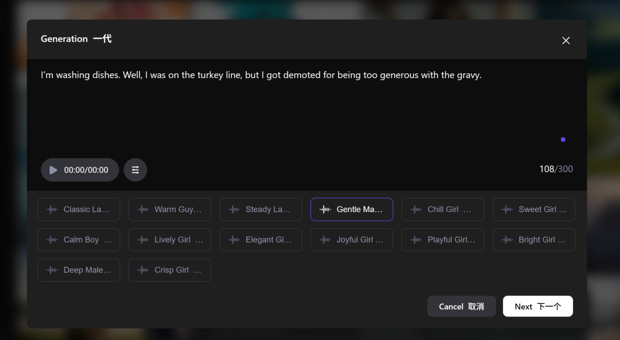Select the Steady La... voice

[x=261, y=209]
